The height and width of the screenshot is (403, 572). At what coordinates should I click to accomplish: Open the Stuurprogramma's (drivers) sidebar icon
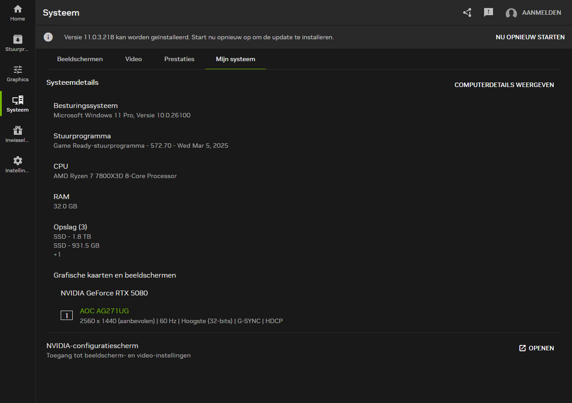coord(18,39)
